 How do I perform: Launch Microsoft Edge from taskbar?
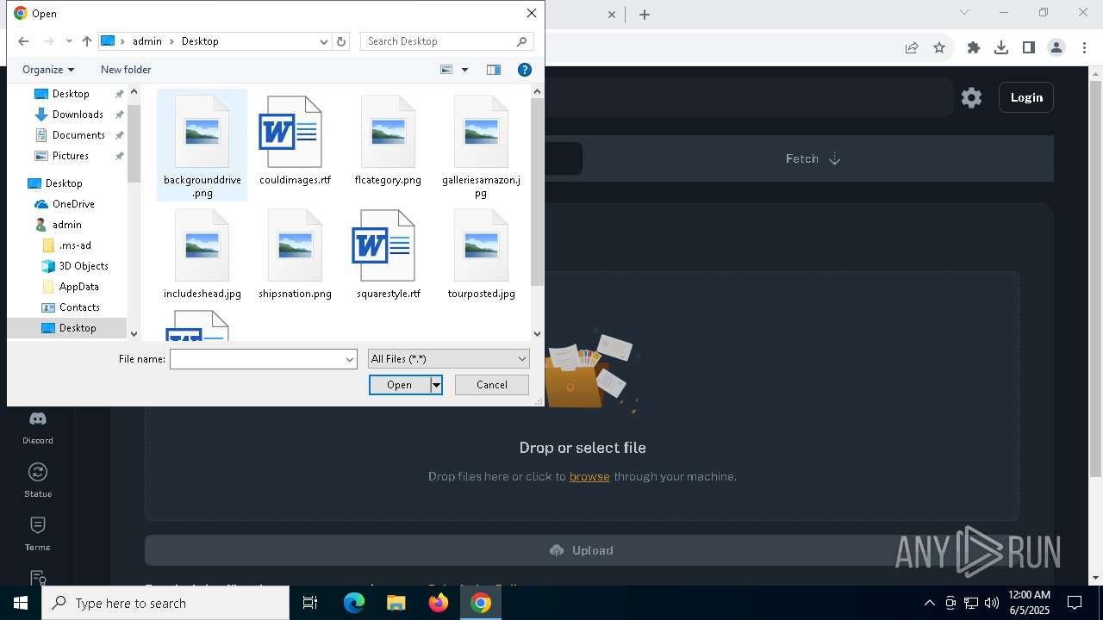tap(354, 603)
